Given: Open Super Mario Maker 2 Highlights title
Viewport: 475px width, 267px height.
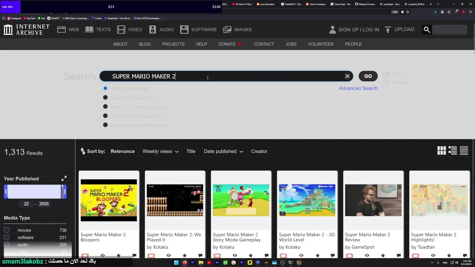Looking at the screenshot, I should coord(434,237).
